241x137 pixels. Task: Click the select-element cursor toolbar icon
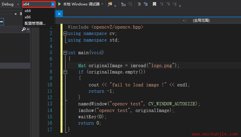coord(123,4)
